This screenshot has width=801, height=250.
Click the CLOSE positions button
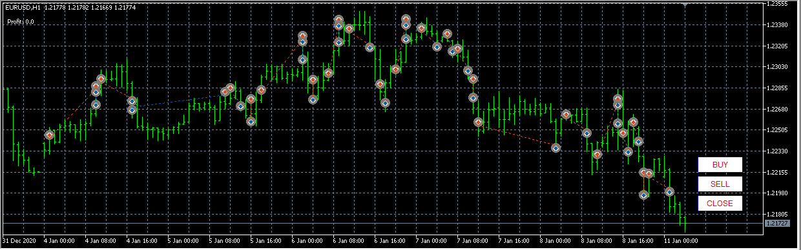tap(720, 204)
